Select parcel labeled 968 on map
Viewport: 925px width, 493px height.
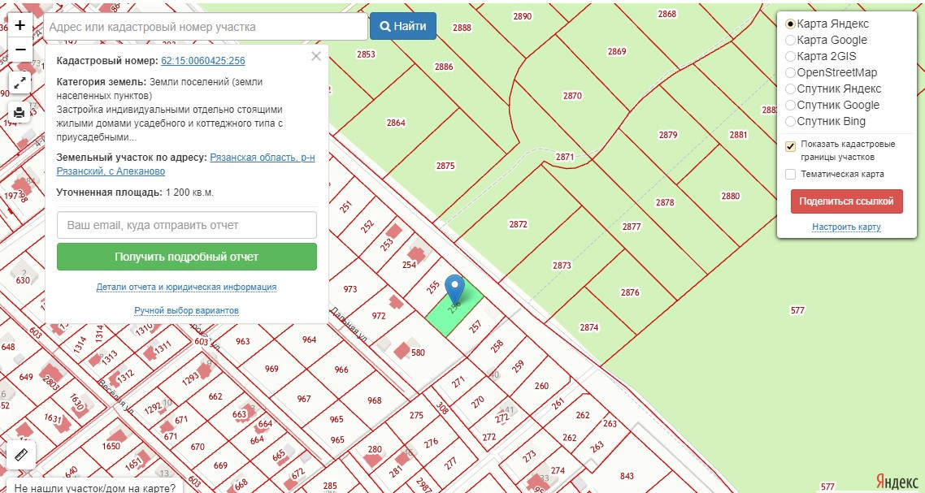click(375, 400)
